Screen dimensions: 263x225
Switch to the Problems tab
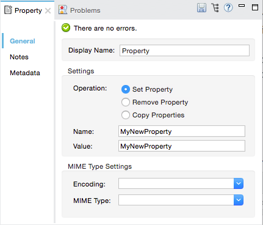click(x=79, y=10)
